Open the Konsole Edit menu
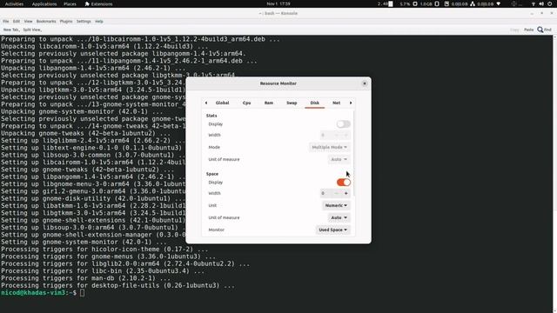 17,21
